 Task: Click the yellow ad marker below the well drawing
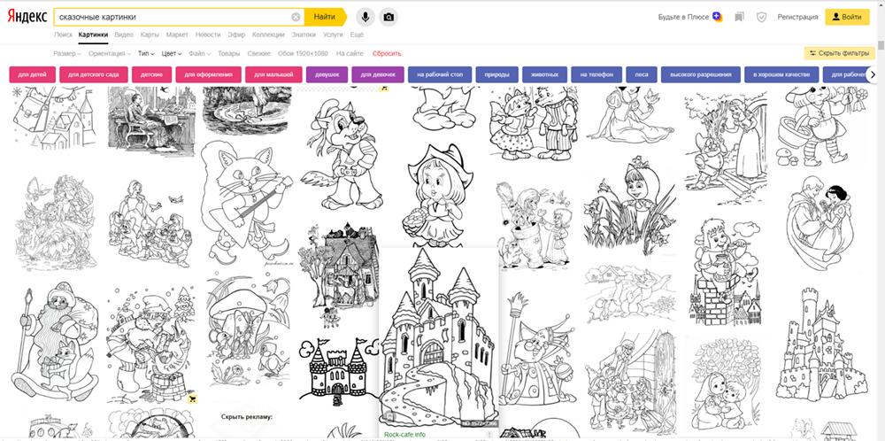tap(192, 399)
